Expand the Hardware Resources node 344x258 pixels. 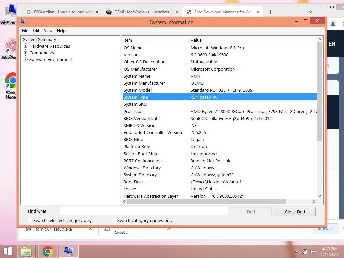[x=26, y=46]
